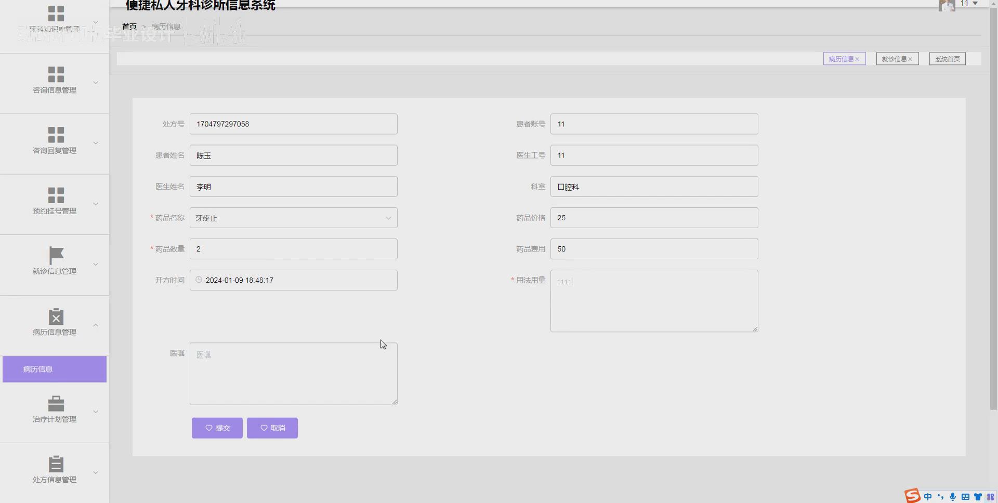Screen dimensions: 998x503
Task: Click the 处方号 input field
Action: click(294, 124)
